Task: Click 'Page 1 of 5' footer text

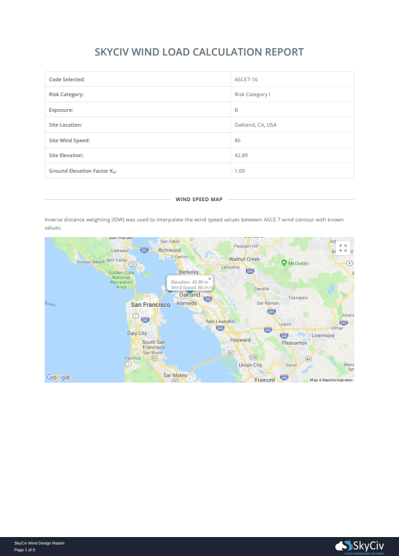Action: pyautogui.click(x=24, y=550)
